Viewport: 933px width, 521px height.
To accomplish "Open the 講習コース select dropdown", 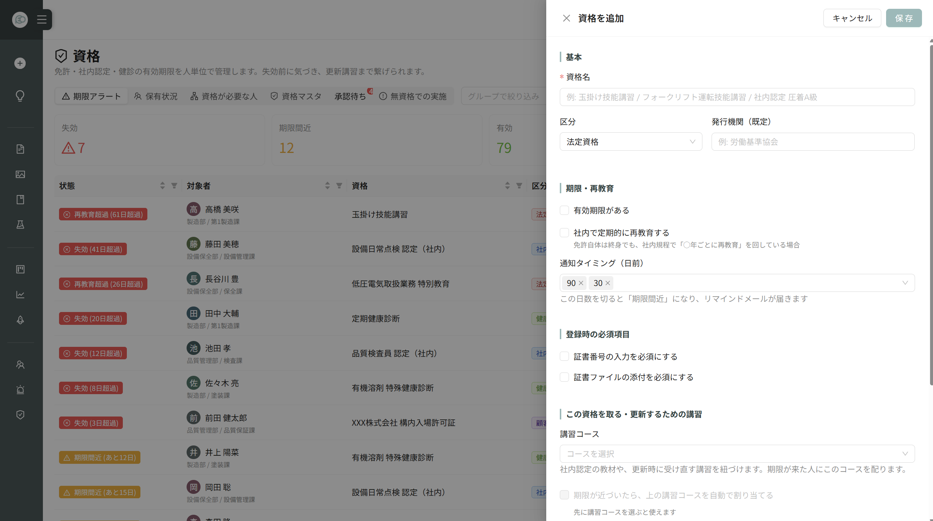I will [x=737, y=454].
